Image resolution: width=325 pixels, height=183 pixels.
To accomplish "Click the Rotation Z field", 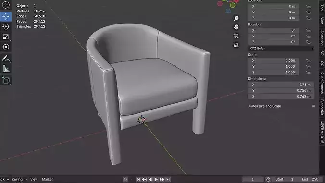I will tap(274, 42).
